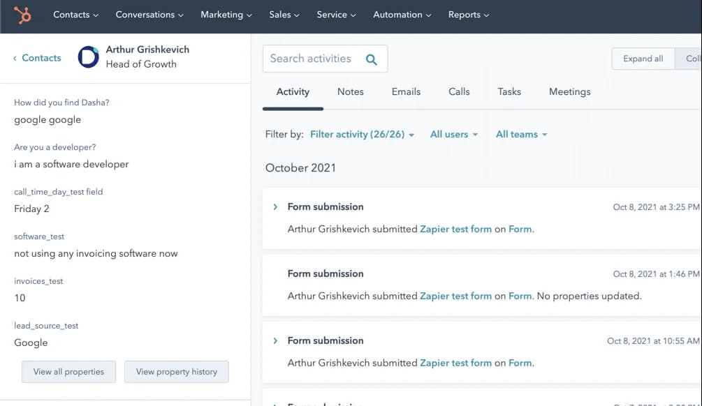Open Form link in 1:46 PM submission
This screenshot has width=702, height=406.
(x=520, y=296)
